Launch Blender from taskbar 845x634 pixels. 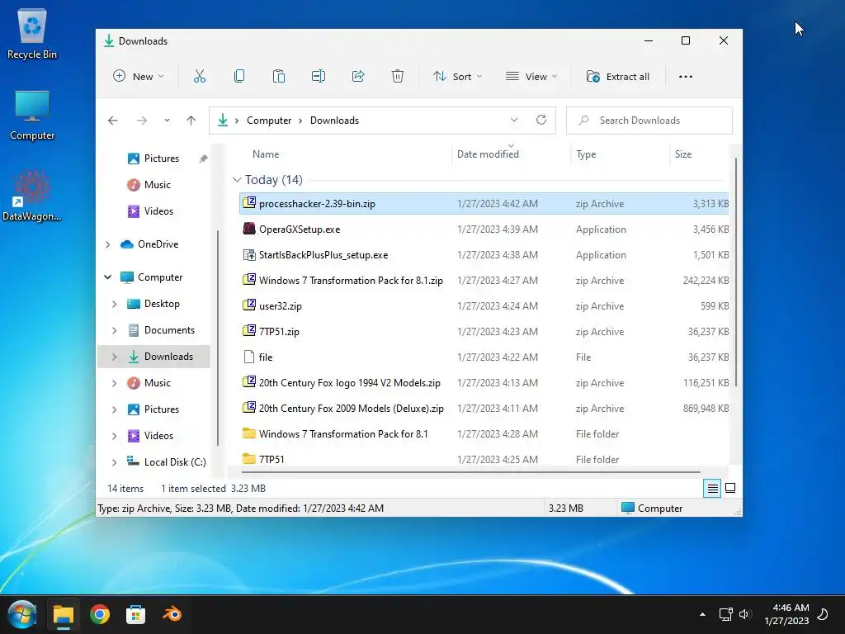tap(172, 614)
